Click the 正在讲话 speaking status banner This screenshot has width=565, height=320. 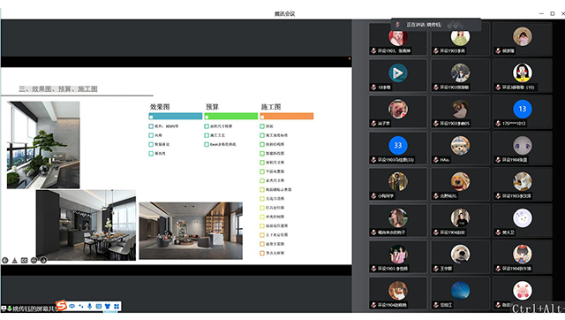pos(436,25)
